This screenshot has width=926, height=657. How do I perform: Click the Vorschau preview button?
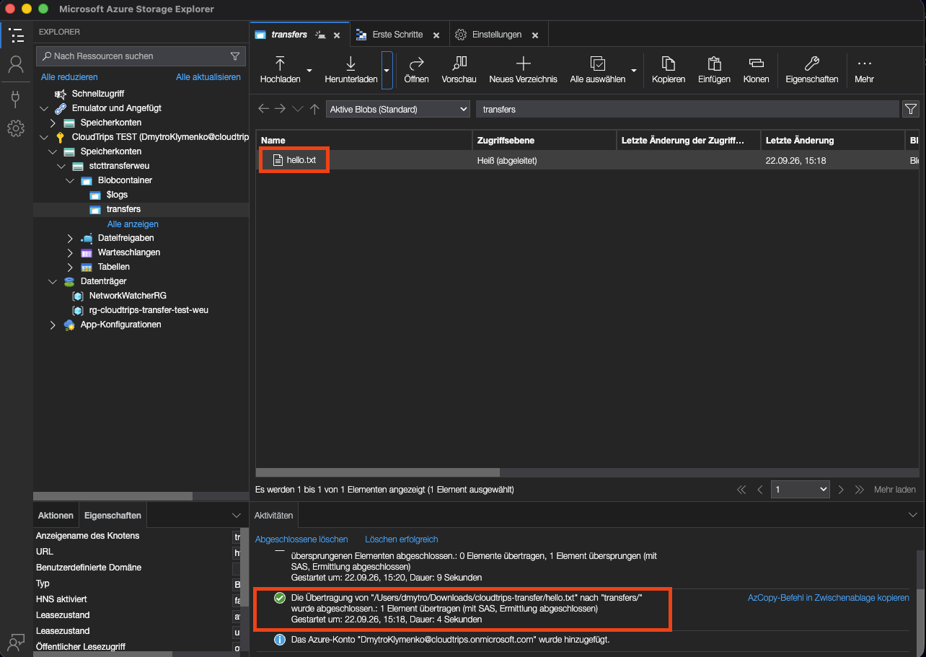point(459,70)
